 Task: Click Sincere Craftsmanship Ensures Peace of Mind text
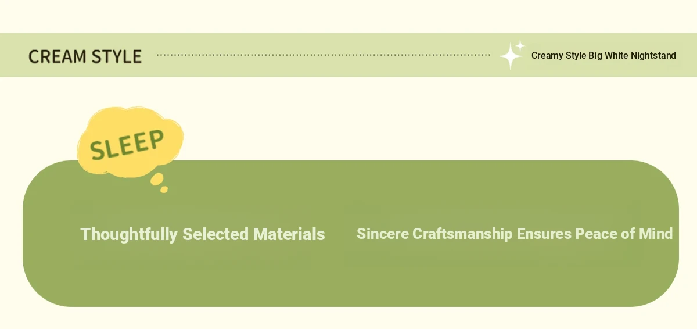[515, 234]
